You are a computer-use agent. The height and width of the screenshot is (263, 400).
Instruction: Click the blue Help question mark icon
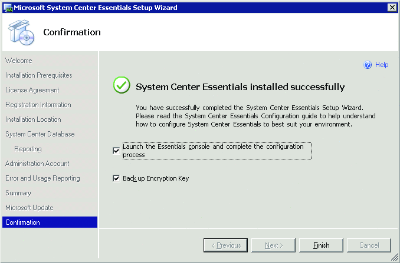pos(368,65)
